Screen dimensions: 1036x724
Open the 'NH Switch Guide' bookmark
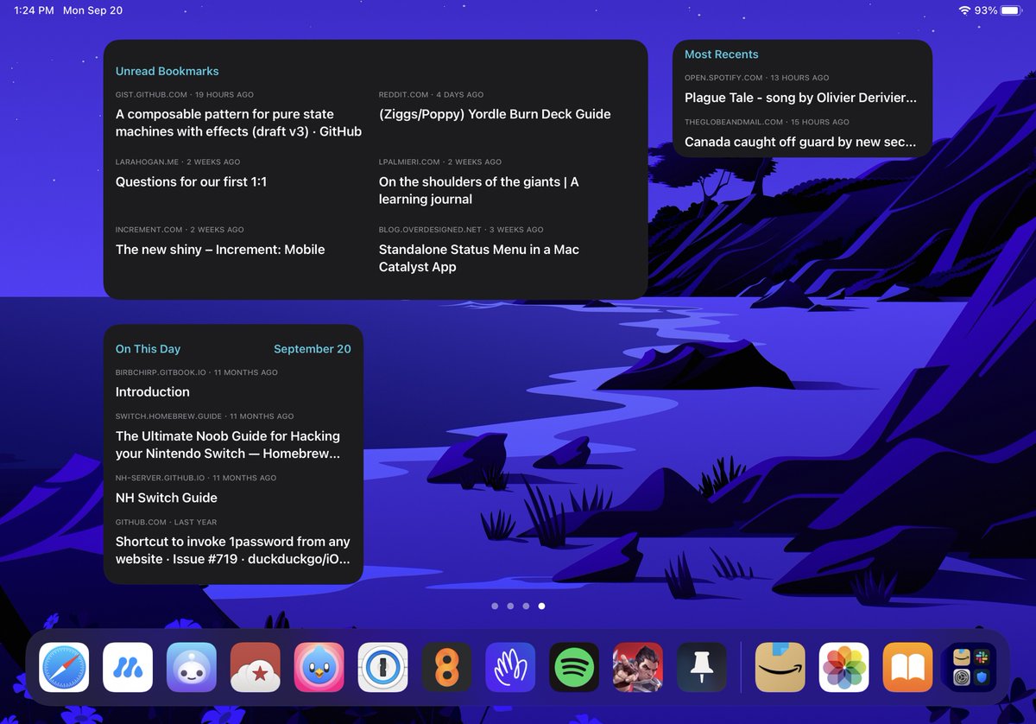pos(167,498)
